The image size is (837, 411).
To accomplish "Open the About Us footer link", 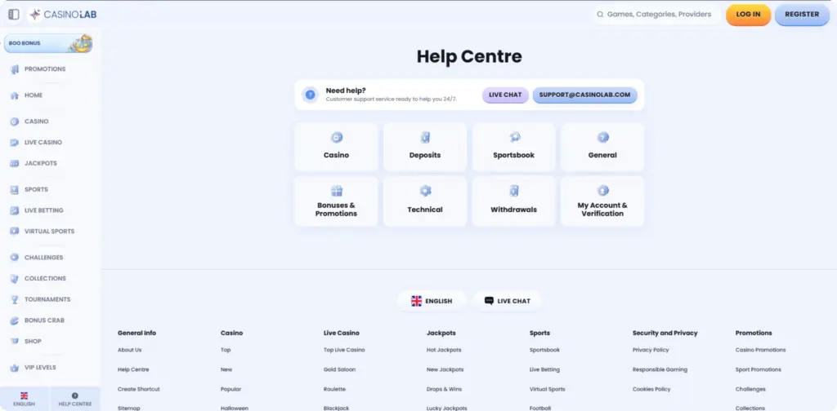I will [x=130, y=350].
